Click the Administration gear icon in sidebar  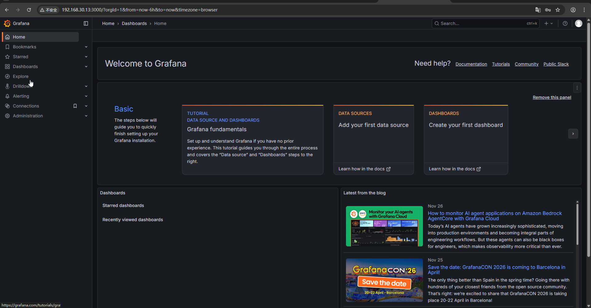[x=7, y=116]
